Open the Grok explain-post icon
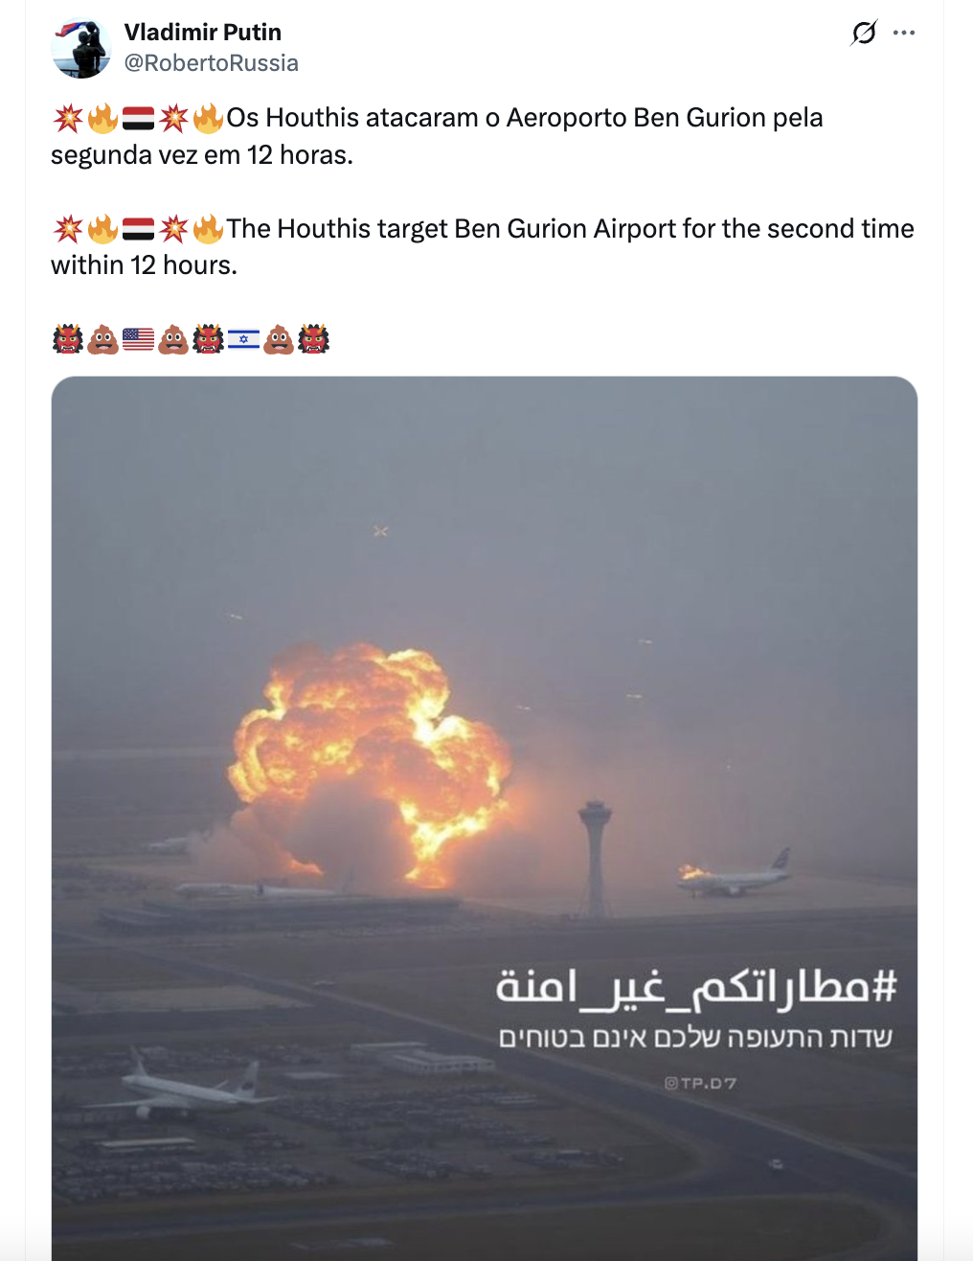 [864, 33]
